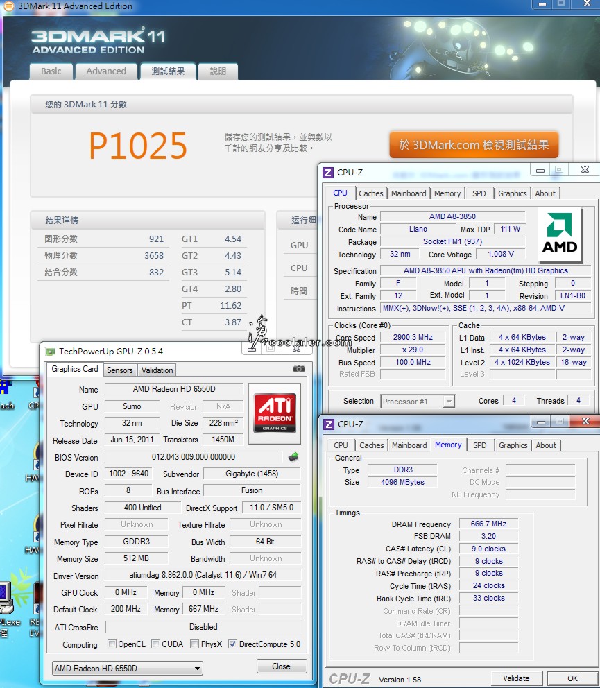Click the 物理分數 value 3658
The width and height of the screenshot is (600, 688).
(x=154, y=256)
